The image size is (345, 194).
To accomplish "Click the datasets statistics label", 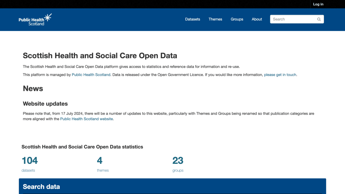I will click(x=28, y=170).
